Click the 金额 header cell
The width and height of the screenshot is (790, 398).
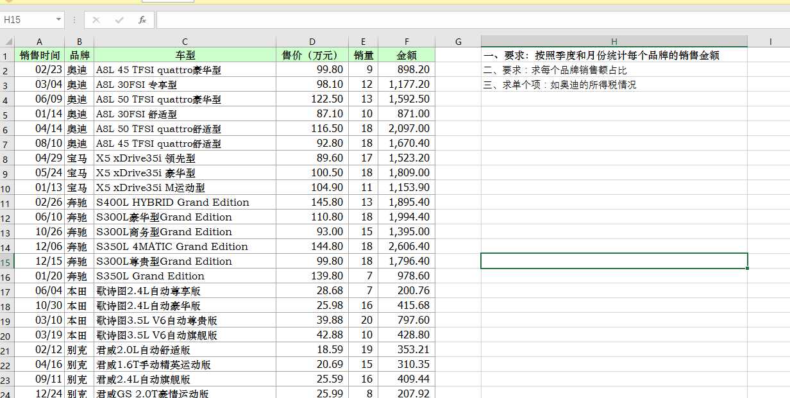click(406, 55)
